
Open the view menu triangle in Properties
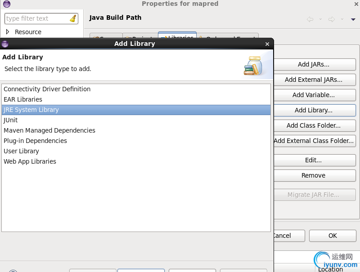353,19
